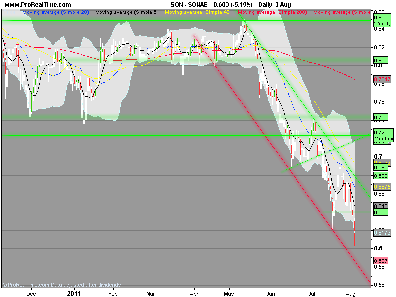Click the red 0.7847 moving average tag
Screen dimensions: 396x297
382,79
